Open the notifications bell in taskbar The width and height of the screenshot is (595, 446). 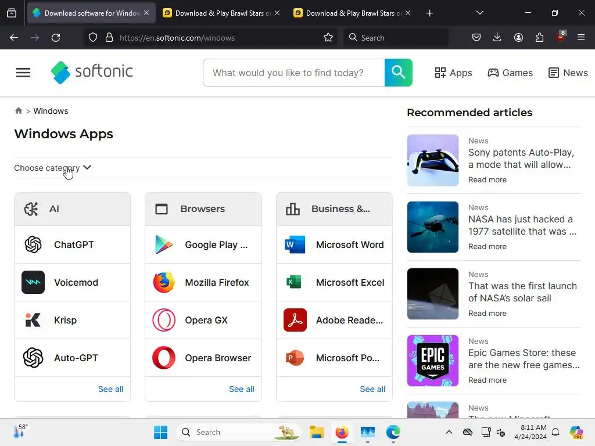(x=555, y=432)
